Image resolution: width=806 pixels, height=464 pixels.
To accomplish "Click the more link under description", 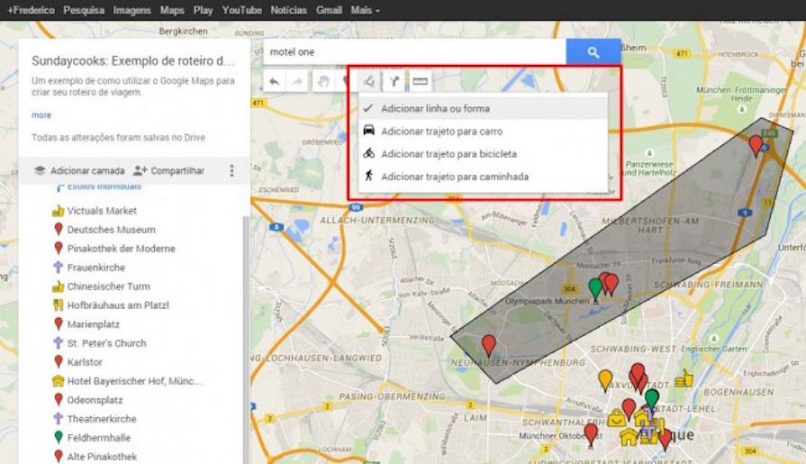I will [41, 115].
